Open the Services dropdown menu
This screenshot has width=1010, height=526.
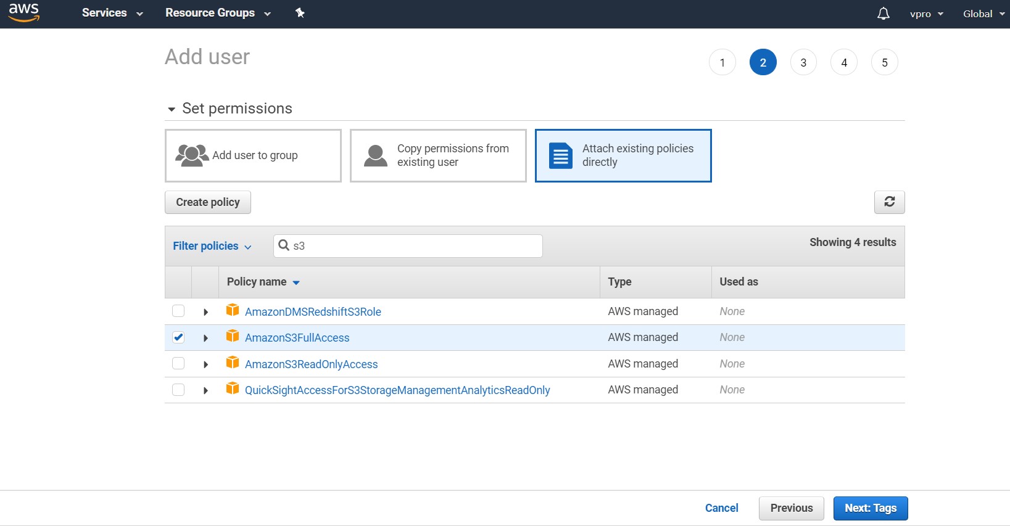(x=112, y=13)
